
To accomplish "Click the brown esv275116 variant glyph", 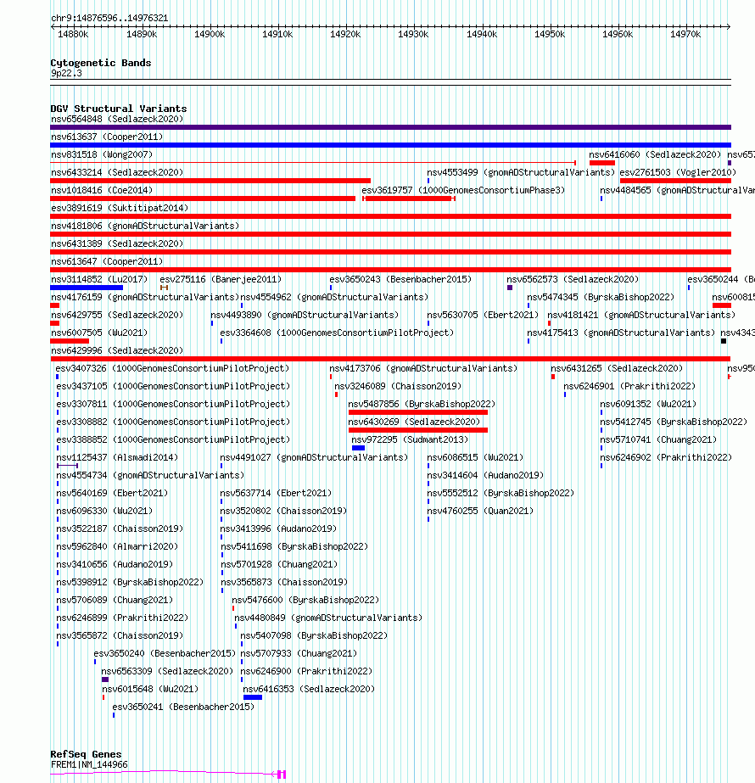I will (164, 288).
